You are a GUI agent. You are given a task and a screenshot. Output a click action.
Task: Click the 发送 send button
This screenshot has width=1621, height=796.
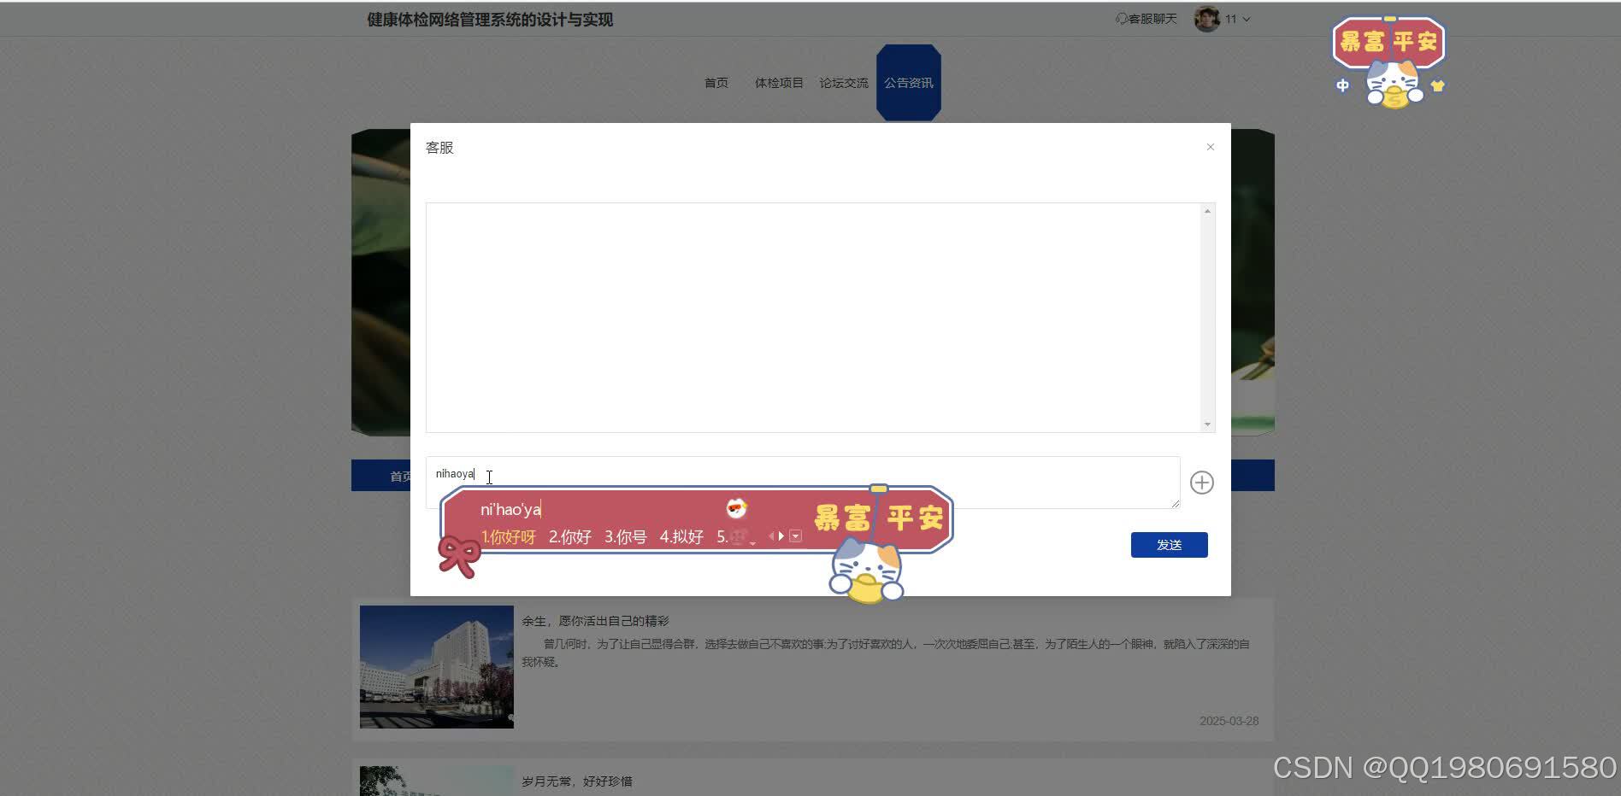pos(1169,544)
